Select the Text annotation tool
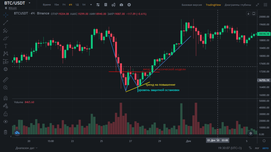This screenshot has width=271, height=152. click(6, 46)
